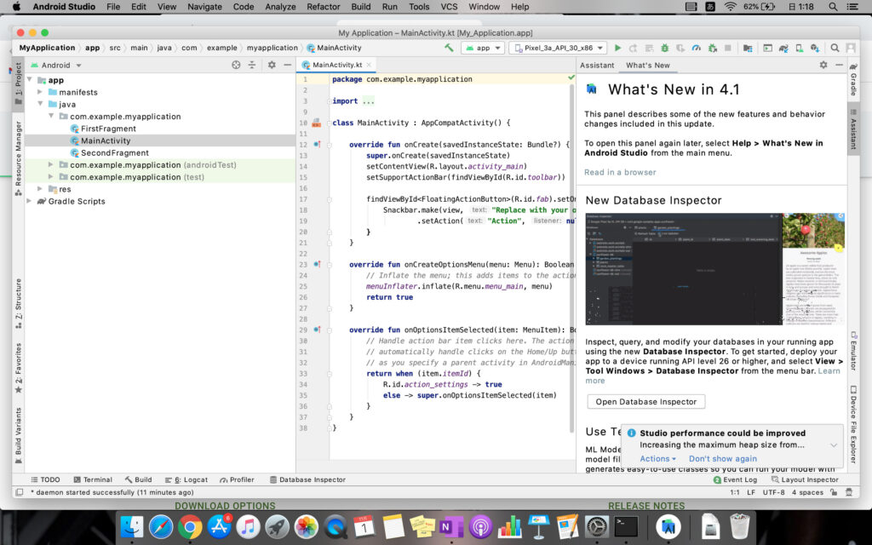Viewport: 872px width, 545px height.
Task: Click the Read in a browser link
Action: point(620,172)
